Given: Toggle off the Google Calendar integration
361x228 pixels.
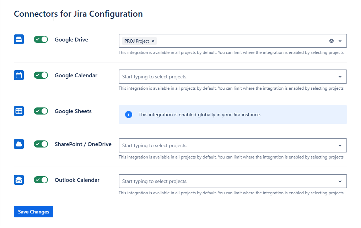Looking at the screenshot, I should click(x=41, y=75).
